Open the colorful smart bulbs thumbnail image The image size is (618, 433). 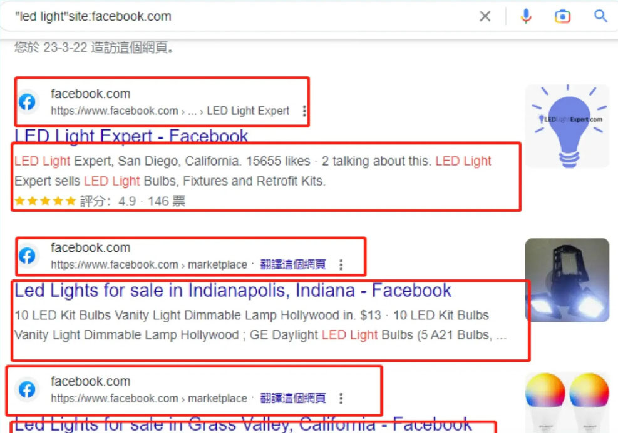(x=567, y=402)
